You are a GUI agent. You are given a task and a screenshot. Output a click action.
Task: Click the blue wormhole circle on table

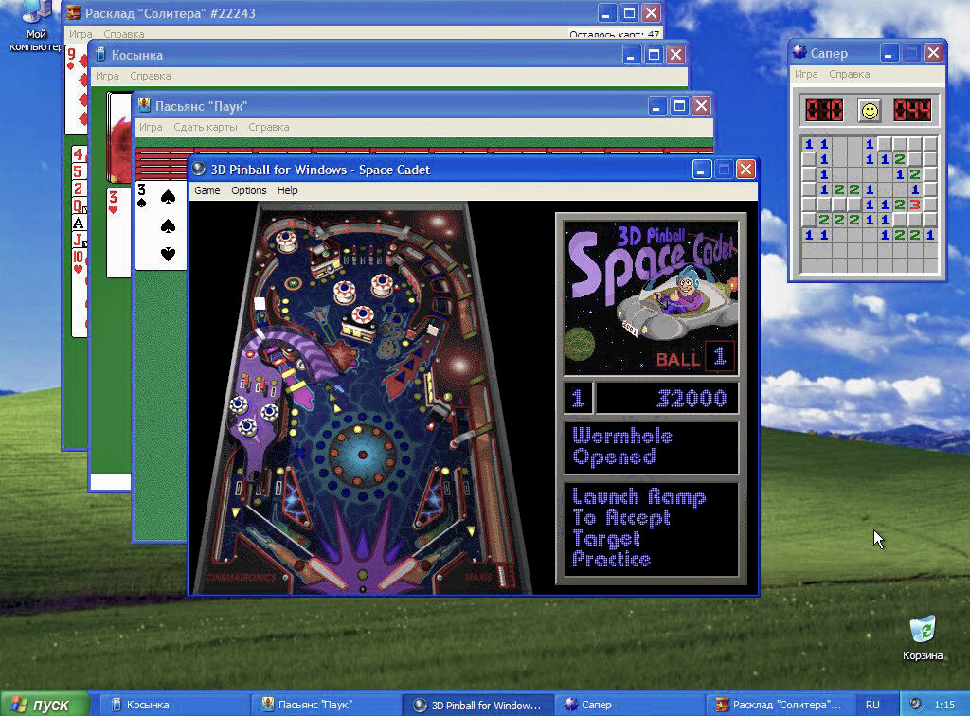coord(363,454)
